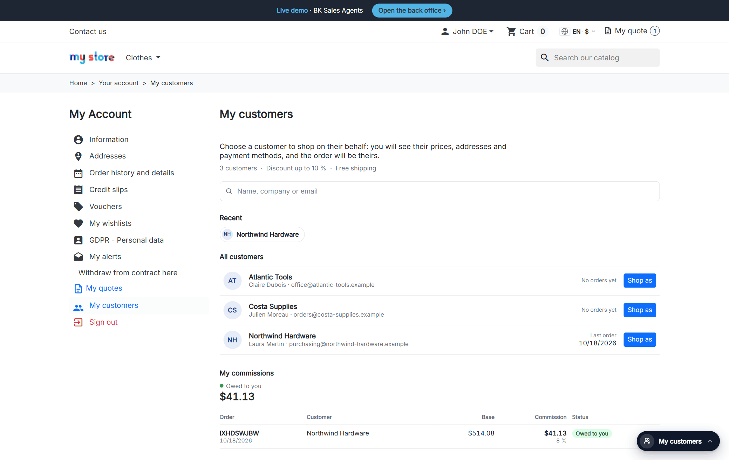Click the Credit slips receipt icon
This screenshot has height=460, width=729.
[78, 190]
